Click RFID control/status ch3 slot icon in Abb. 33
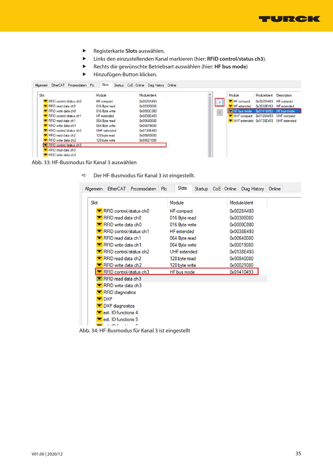 point(46,145)
